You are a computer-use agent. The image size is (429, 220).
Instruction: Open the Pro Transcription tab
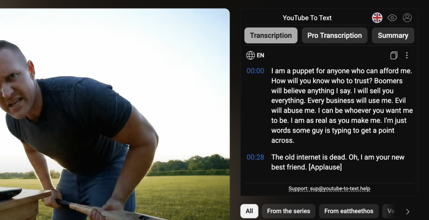(x=335, y=35)
